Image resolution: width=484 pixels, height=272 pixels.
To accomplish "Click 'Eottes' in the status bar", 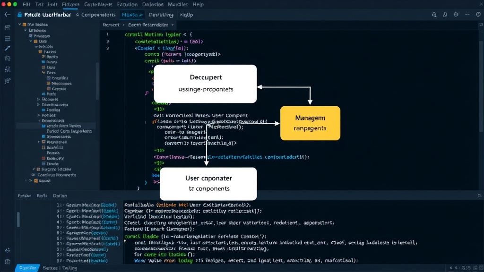I will point(50,268).
